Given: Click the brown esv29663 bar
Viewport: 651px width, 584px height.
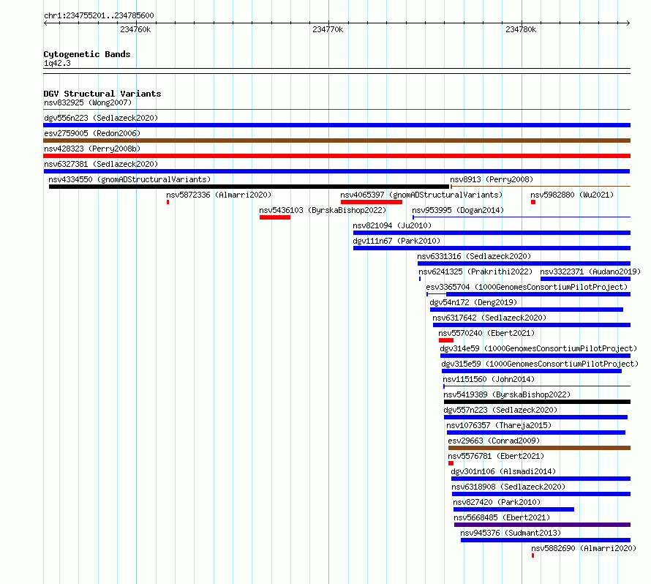Looking at the screenshot, I should coord(539,448).
